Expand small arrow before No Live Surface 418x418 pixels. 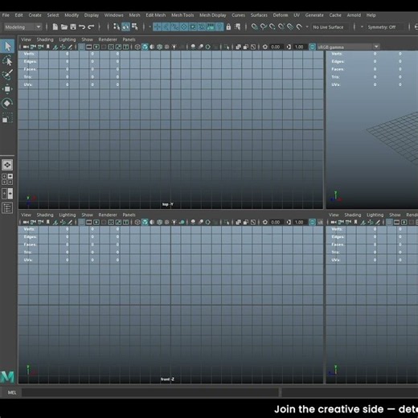point(307,27)
